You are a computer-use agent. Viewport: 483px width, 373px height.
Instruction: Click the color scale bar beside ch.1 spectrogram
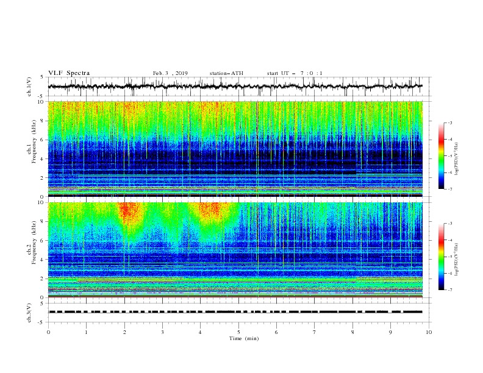coord(442,156)
